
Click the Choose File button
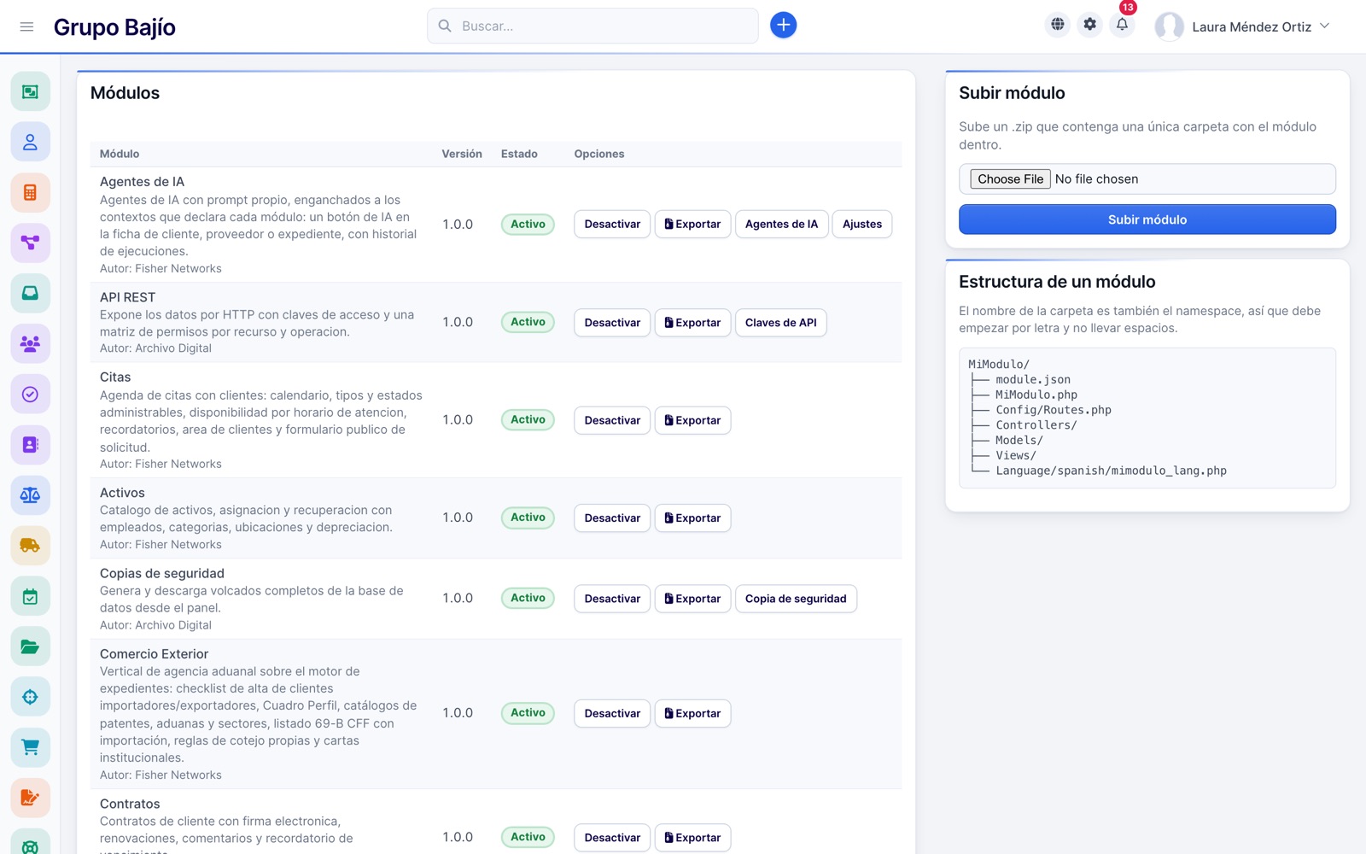pyautogui.click(x=1010, y=179)
